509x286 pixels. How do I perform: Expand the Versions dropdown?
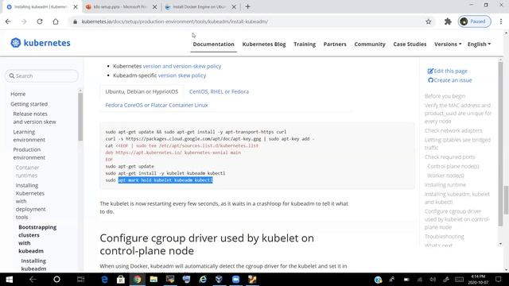(x=448, y=44)
